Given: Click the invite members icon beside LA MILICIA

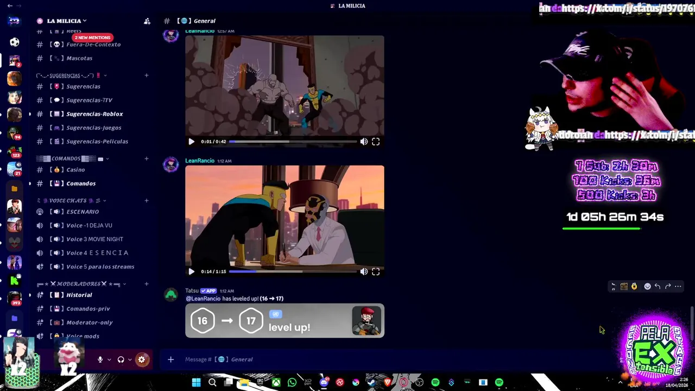Looking at the screenshot, I should coord(147,21).
